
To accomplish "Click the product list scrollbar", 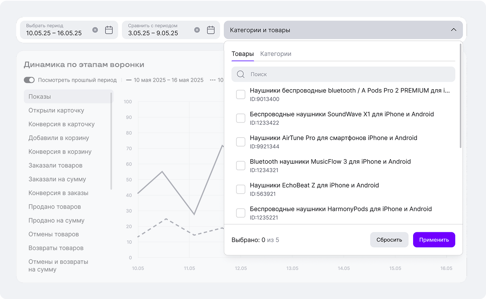I will [460, 96].
